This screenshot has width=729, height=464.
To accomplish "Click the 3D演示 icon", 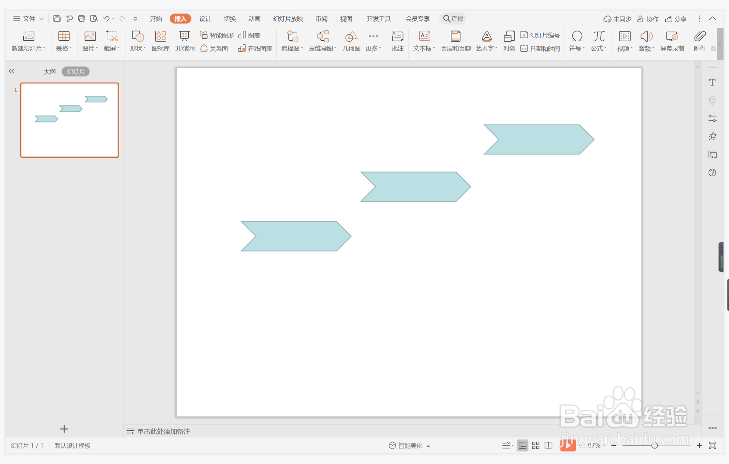I will click(x=185, y=41).
